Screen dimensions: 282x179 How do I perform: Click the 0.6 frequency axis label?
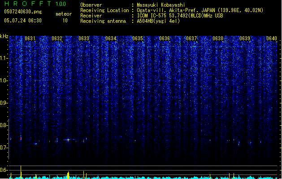click(4, 170)
